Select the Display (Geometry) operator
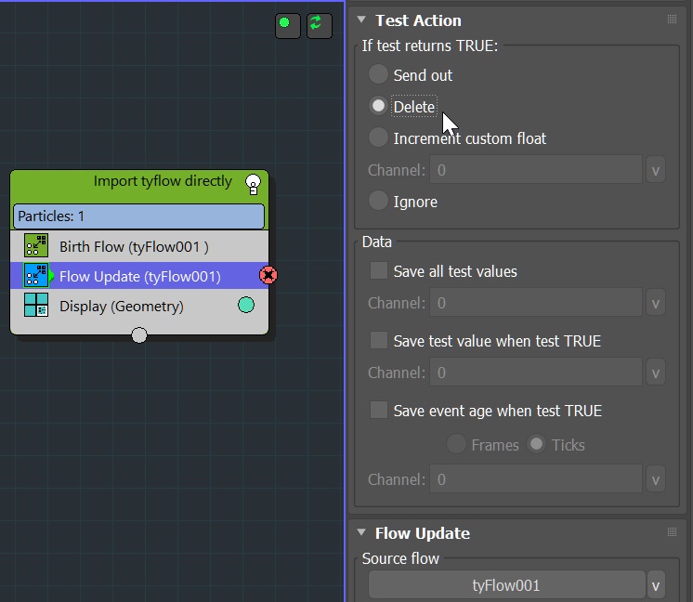This screenshot has height=602, width=693. pos(139,306)
